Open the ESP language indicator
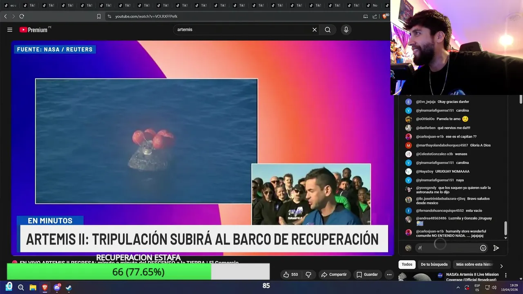 coord(477,287)
